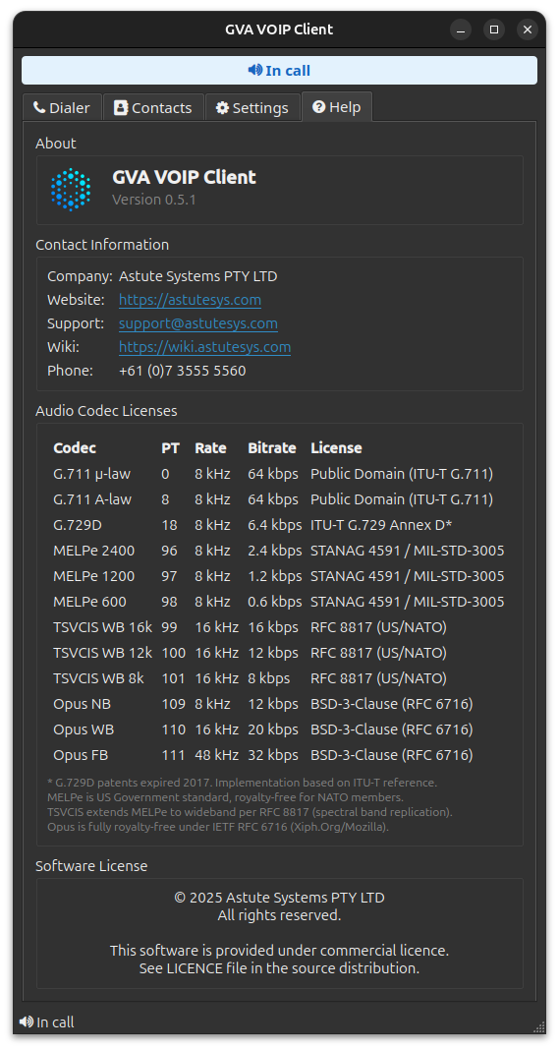The image size is (559, 1050).
Task: Click the License column header
Action: (x=336, y=448)
